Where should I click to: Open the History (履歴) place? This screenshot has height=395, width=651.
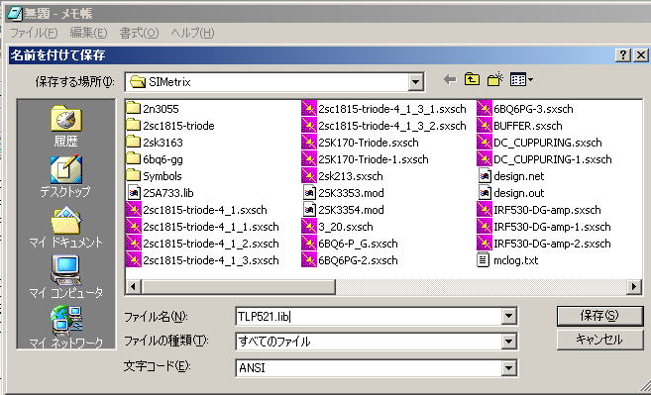click(x=65, y=126)
